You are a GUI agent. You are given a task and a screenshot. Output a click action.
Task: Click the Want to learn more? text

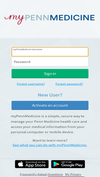click(50, 140)
